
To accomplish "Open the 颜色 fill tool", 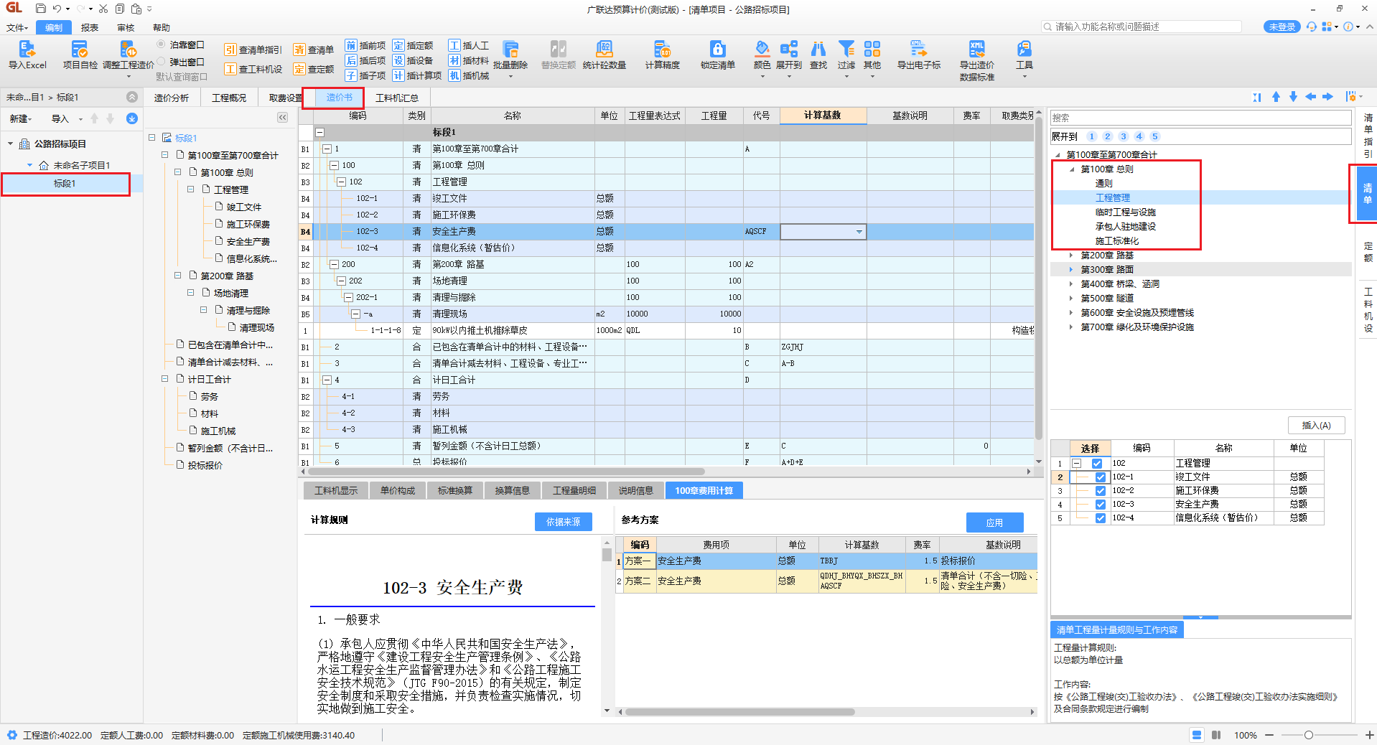I will tap(762, 49).
